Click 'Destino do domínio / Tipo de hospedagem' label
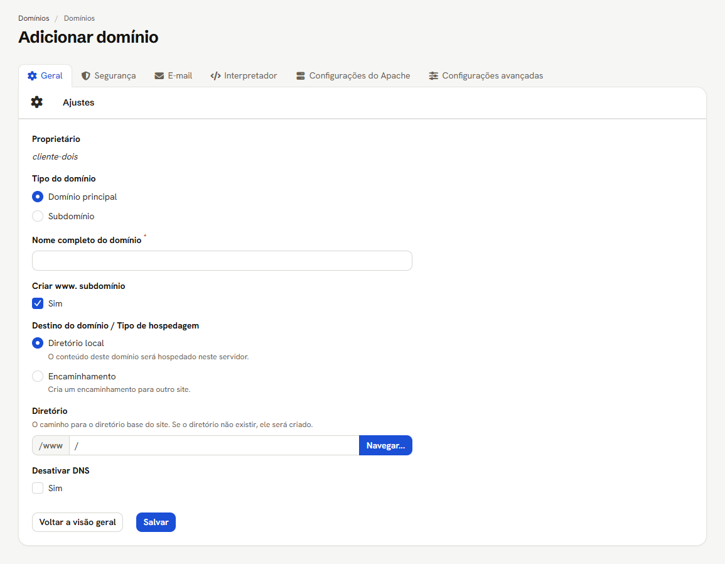This screenshot has height=564, width=725. coord(115,326)
